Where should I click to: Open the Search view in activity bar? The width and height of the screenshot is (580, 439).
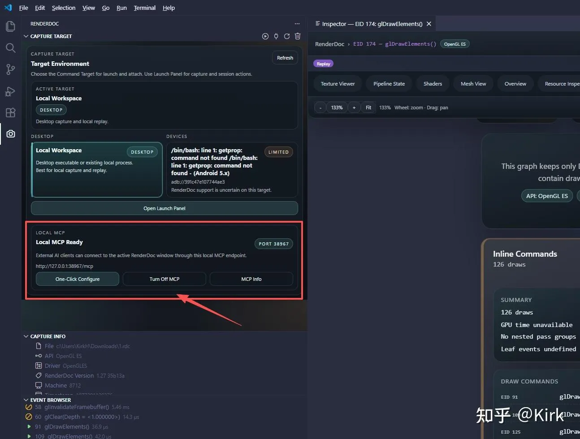click(10, 47)
